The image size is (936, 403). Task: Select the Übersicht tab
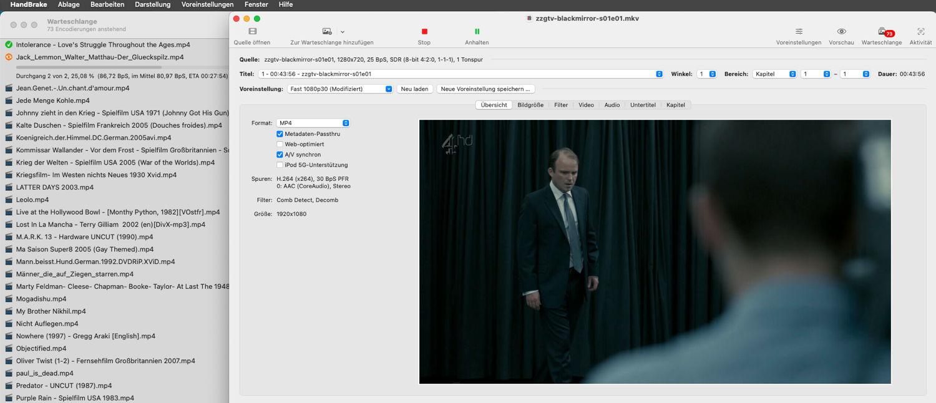click(494, 105)
